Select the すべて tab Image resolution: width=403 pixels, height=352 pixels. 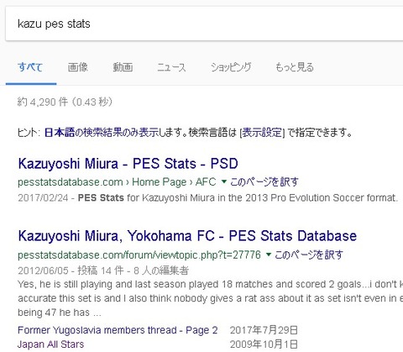click(30, 67)
